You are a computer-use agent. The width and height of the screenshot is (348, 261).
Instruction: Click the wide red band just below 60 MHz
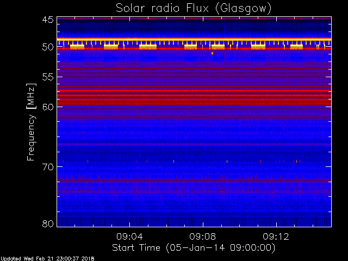coord(193,101)
